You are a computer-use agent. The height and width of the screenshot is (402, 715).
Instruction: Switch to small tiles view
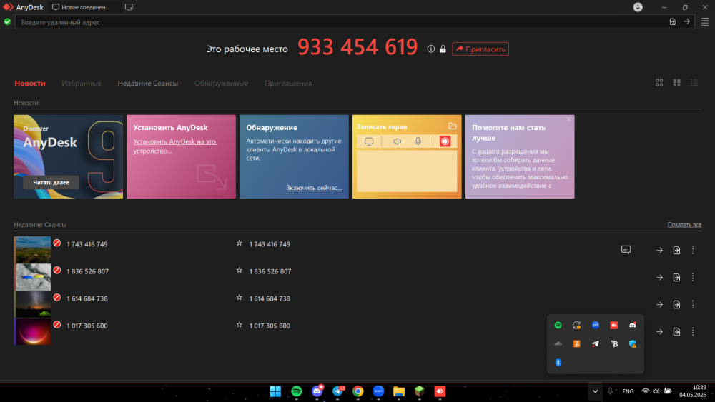pyautogui.click(x=676, y=82)
